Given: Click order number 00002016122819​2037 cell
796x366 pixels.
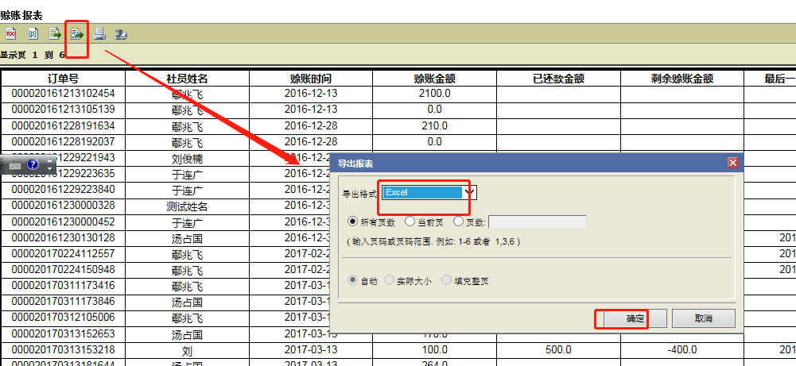Looking at the screenshot, I should [63, 141].
